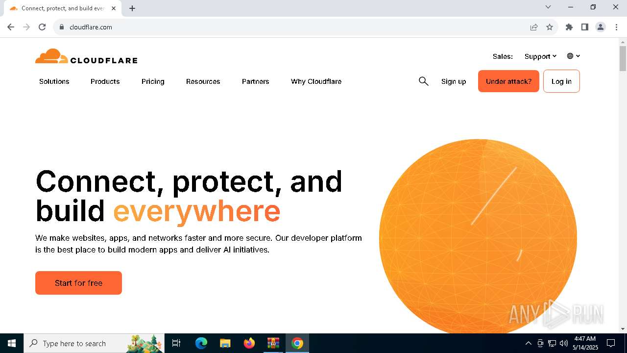
Task: Reload the page
Action: pyautogui.click(x=42, y=27)
